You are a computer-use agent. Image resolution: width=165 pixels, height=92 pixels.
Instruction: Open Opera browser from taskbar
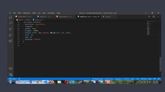pyautogui.click(x=66, y=82)
